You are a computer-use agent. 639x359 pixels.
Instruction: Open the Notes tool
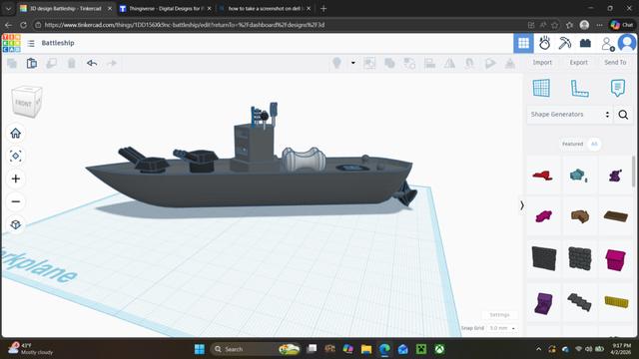(618, 88)
